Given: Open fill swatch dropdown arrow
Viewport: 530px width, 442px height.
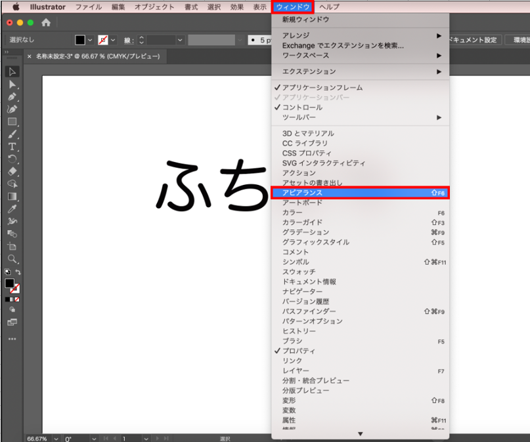Looking at the screenshot, I should point(90,40).
